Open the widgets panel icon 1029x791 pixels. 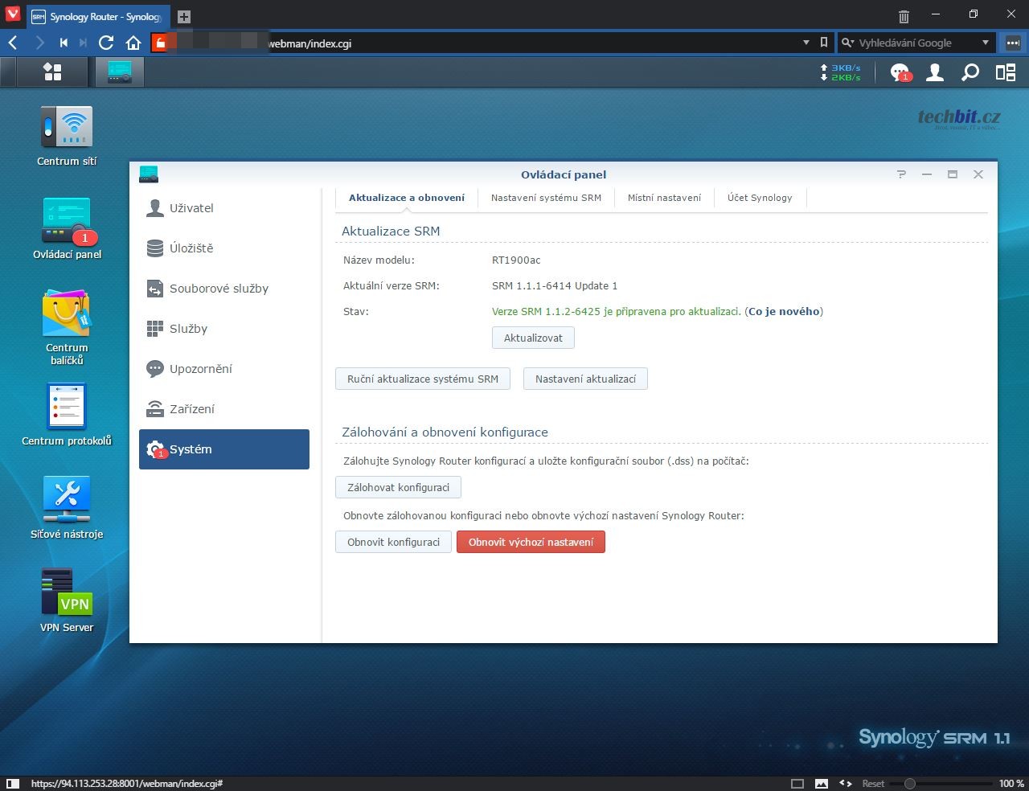[x=1006, y=72]
